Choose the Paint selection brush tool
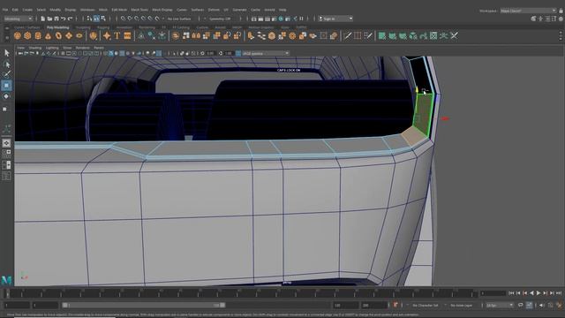Image resolution: width=565 pixels, height=318 pixels. point(6,74)
